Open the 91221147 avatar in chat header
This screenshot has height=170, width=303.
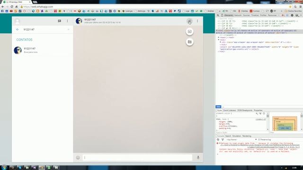tap(79, 21)
